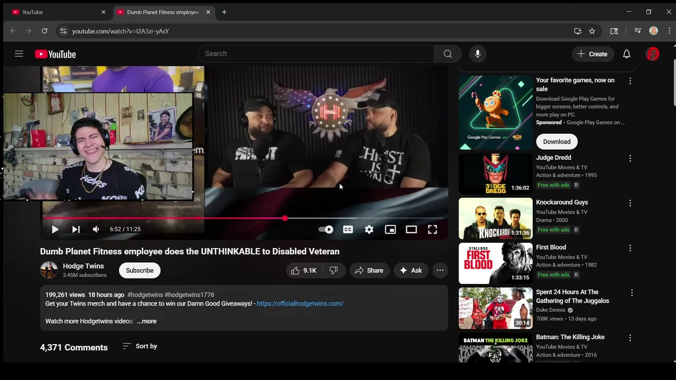Open a new browser tab
Image resolution: width=676 pixels, height=380 pixels.
pos(224,12)
